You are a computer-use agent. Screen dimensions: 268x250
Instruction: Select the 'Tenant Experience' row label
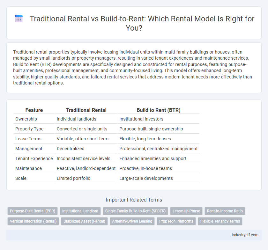(x=34, y=158)
